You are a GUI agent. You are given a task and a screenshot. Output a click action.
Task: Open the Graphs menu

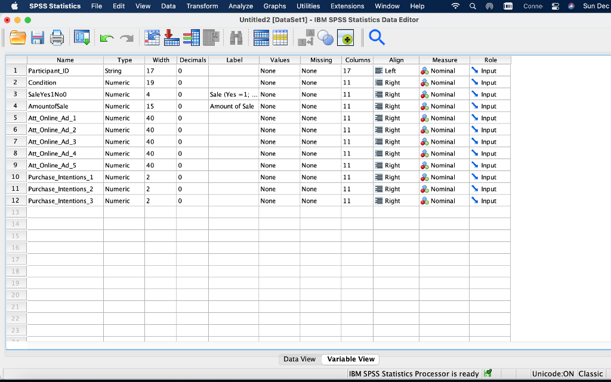[274, 6]
